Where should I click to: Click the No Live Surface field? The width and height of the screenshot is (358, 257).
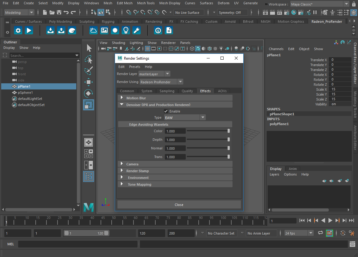pos(189,13)
